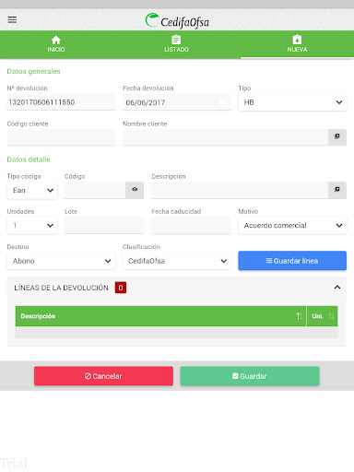The image size is (354, 472).
Task: Sort by the Descripción column
Action: (160, 316)
